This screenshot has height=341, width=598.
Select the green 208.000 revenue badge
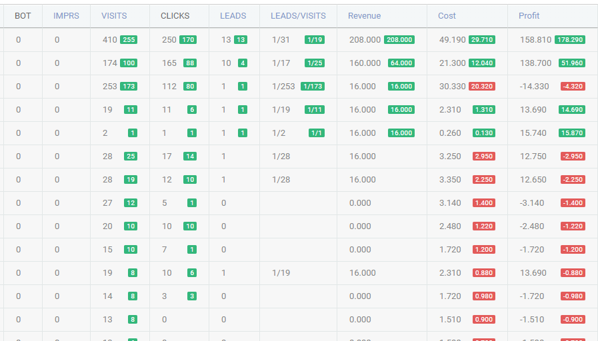click(x=399, y=40)
